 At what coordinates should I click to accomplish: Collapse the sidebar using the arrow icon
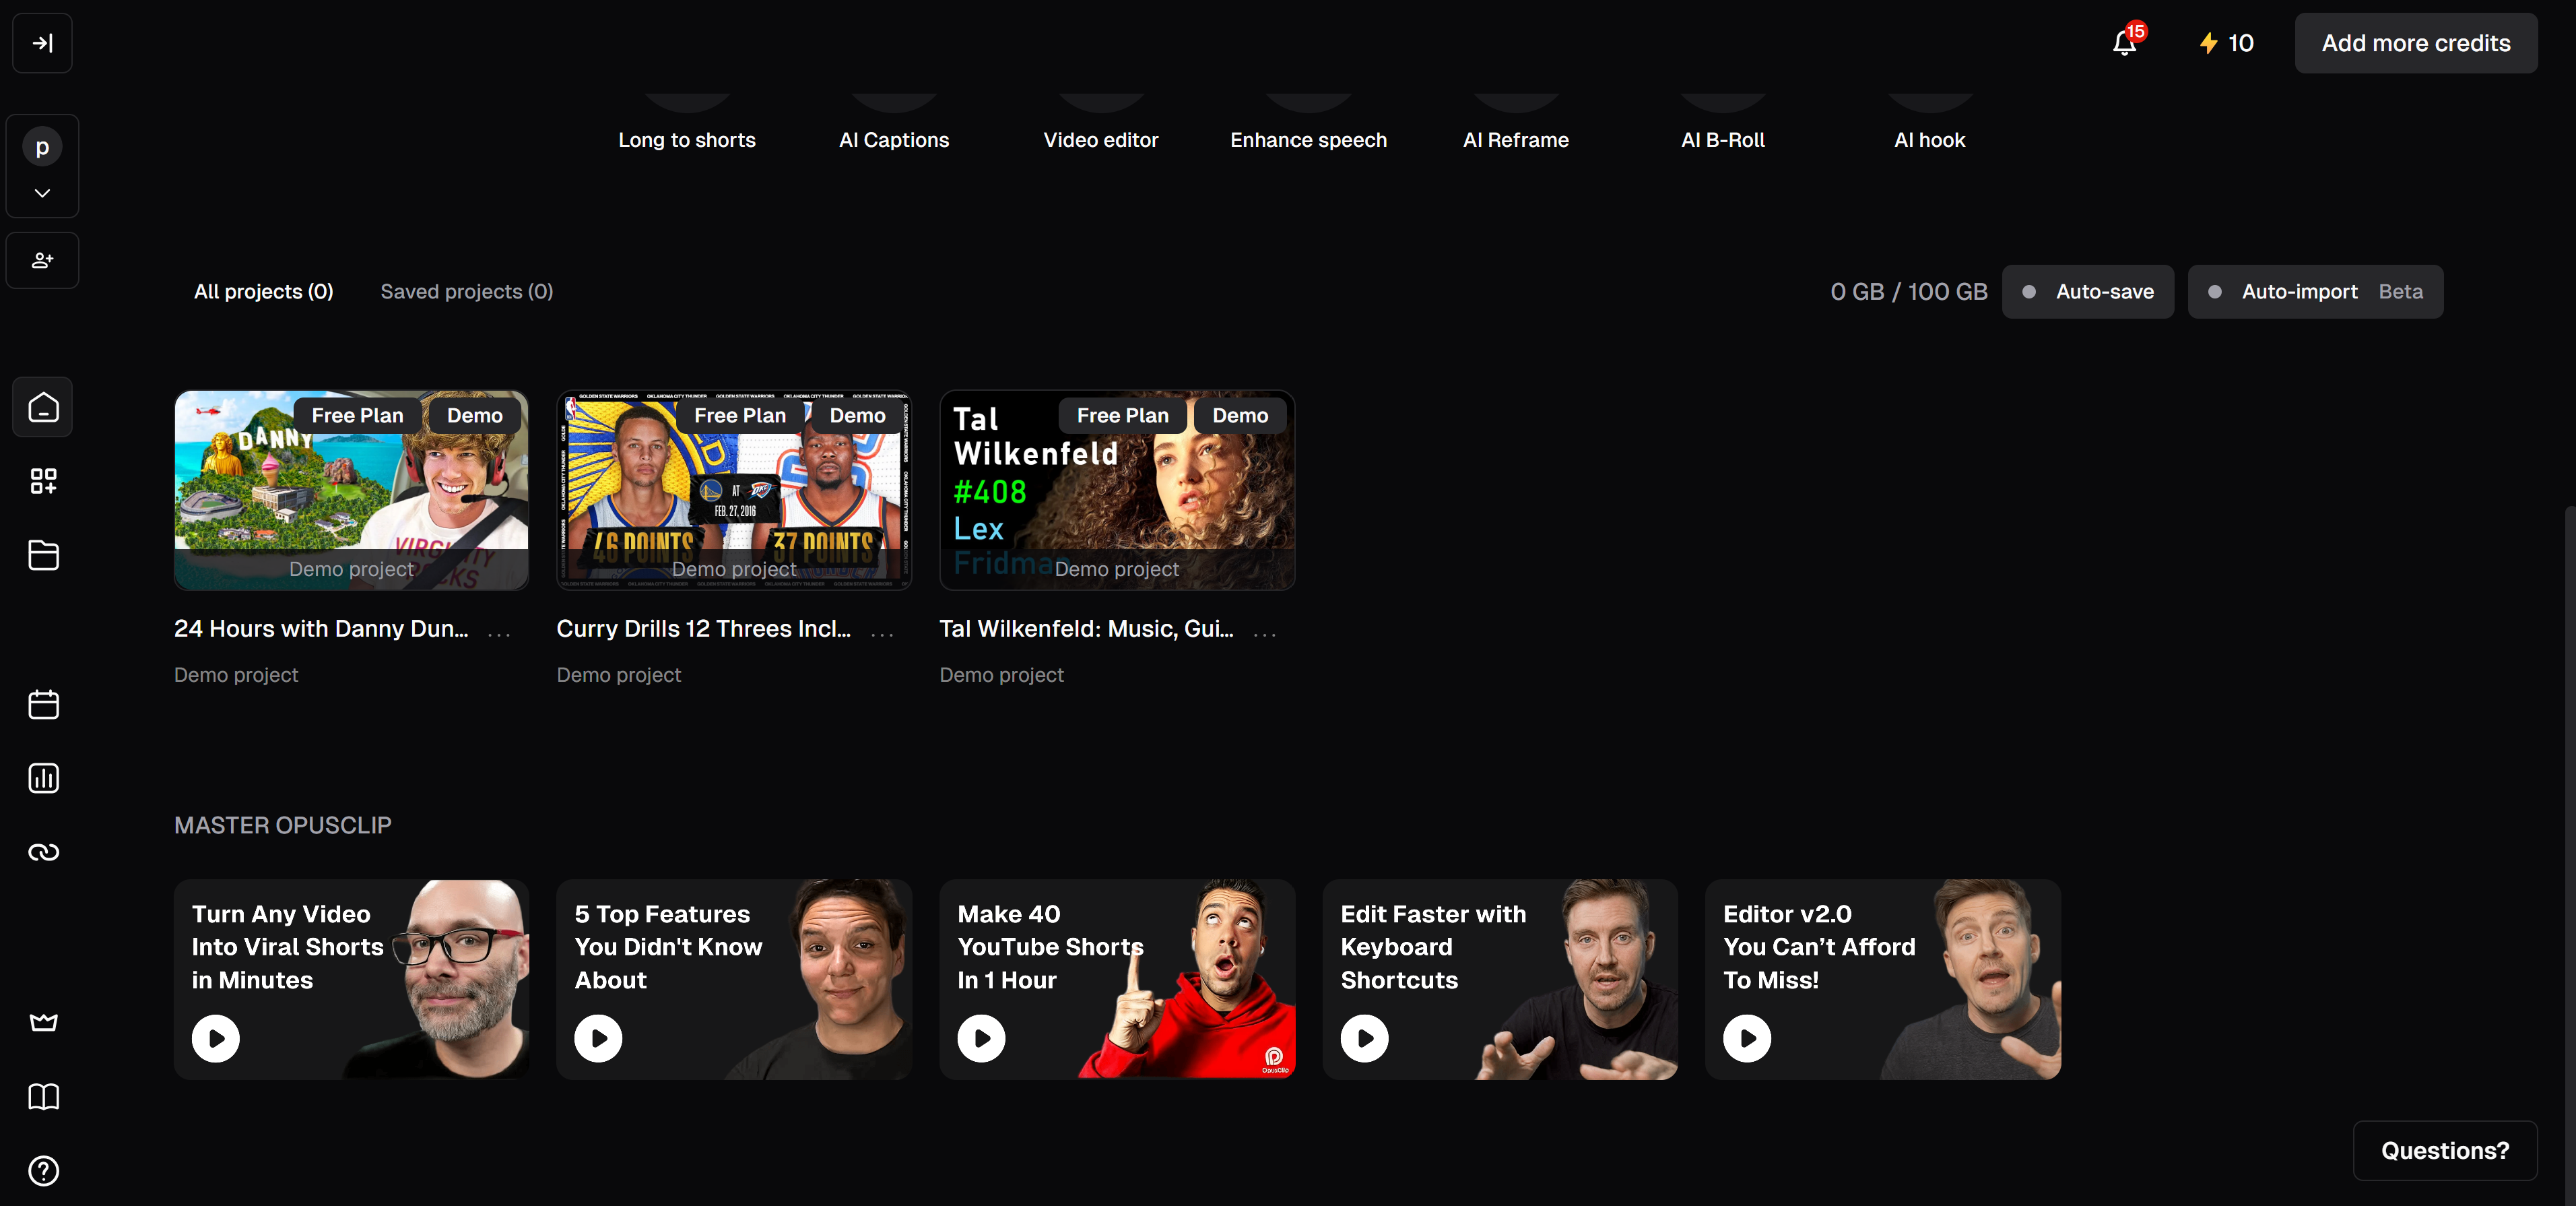(42, 43)
